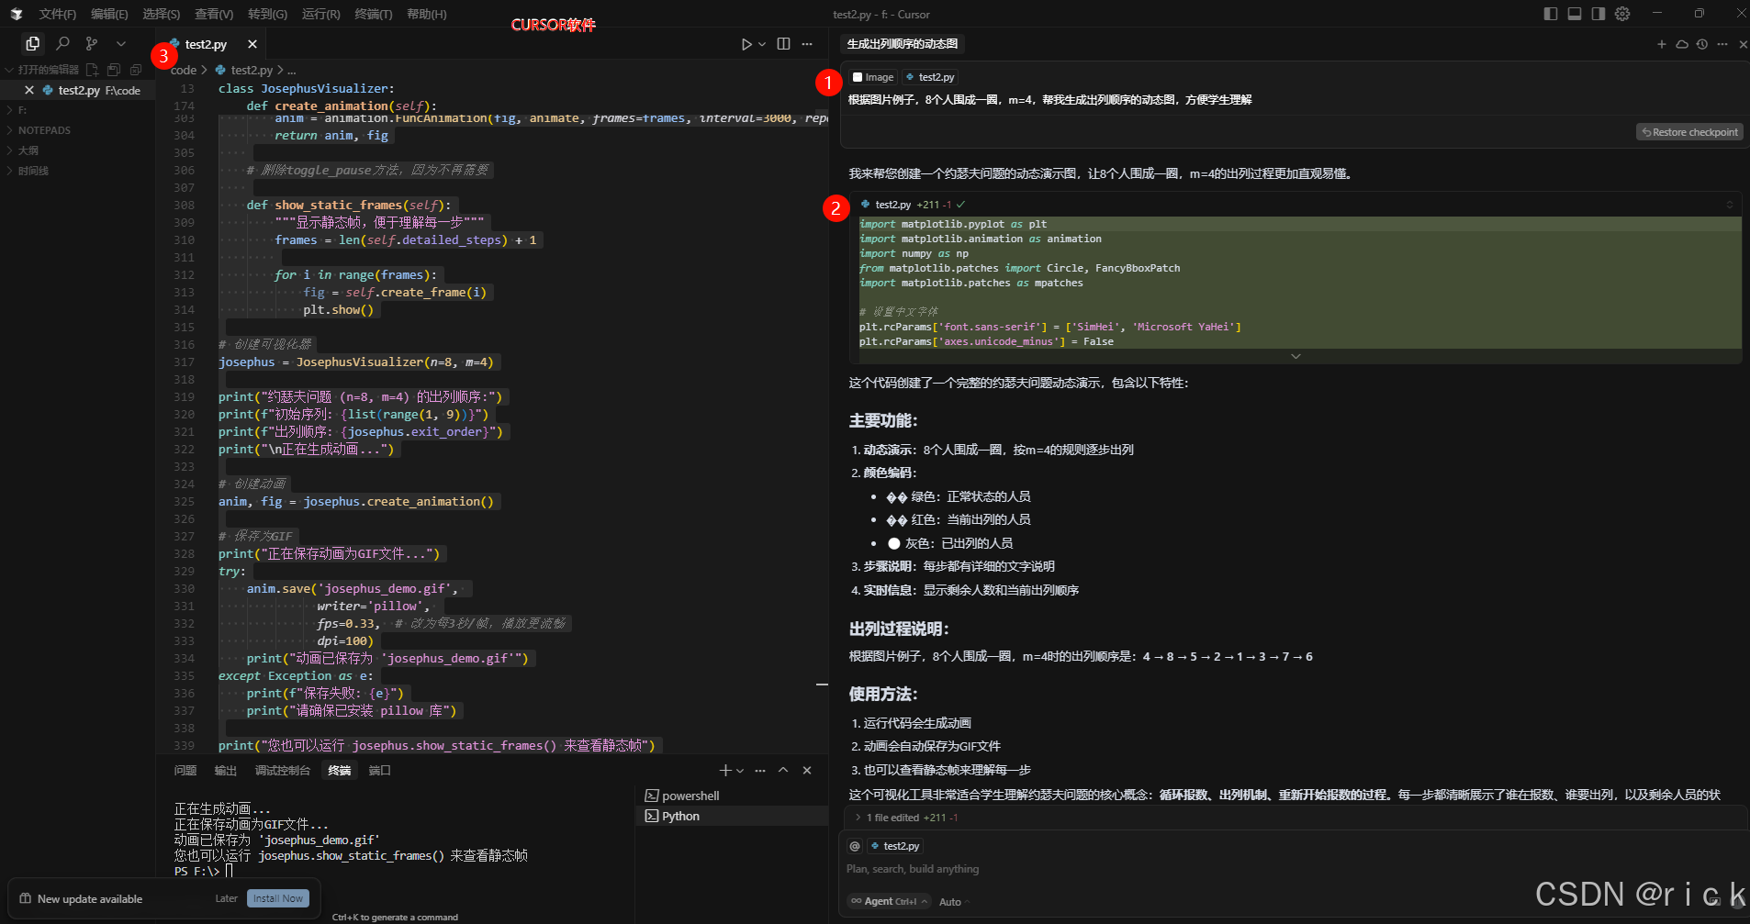Image resolution: width=1750 pixels, height=924 pixels.
Task: Toggle the primary side bar layout
Action: (1551, 14)
